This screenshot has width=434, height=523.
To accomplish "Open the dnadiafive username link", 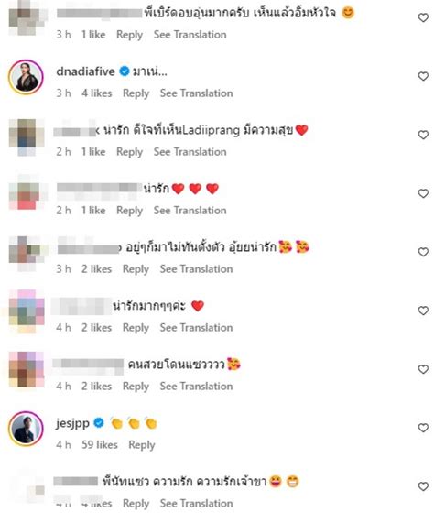I will tap(86, 71).
